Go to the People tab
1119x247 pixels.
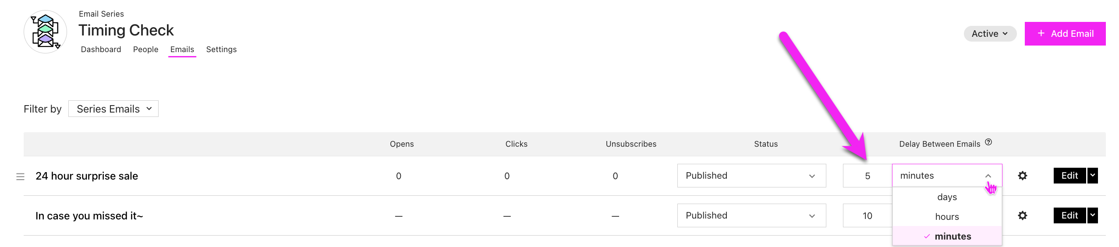click(145, 49)
